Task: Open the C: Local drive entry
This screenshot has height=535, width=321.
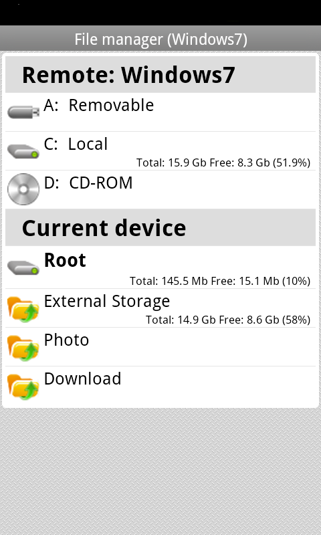Action: [x=160, y=151]
